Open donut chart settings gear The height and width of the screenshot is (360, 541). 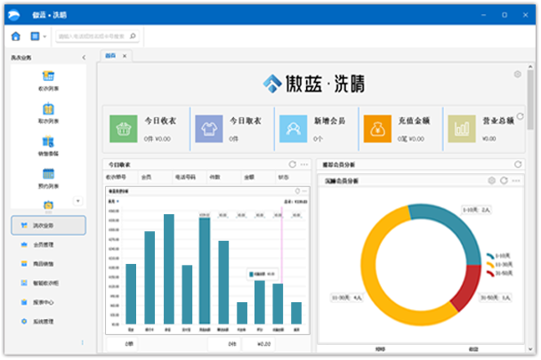(492, 180)
